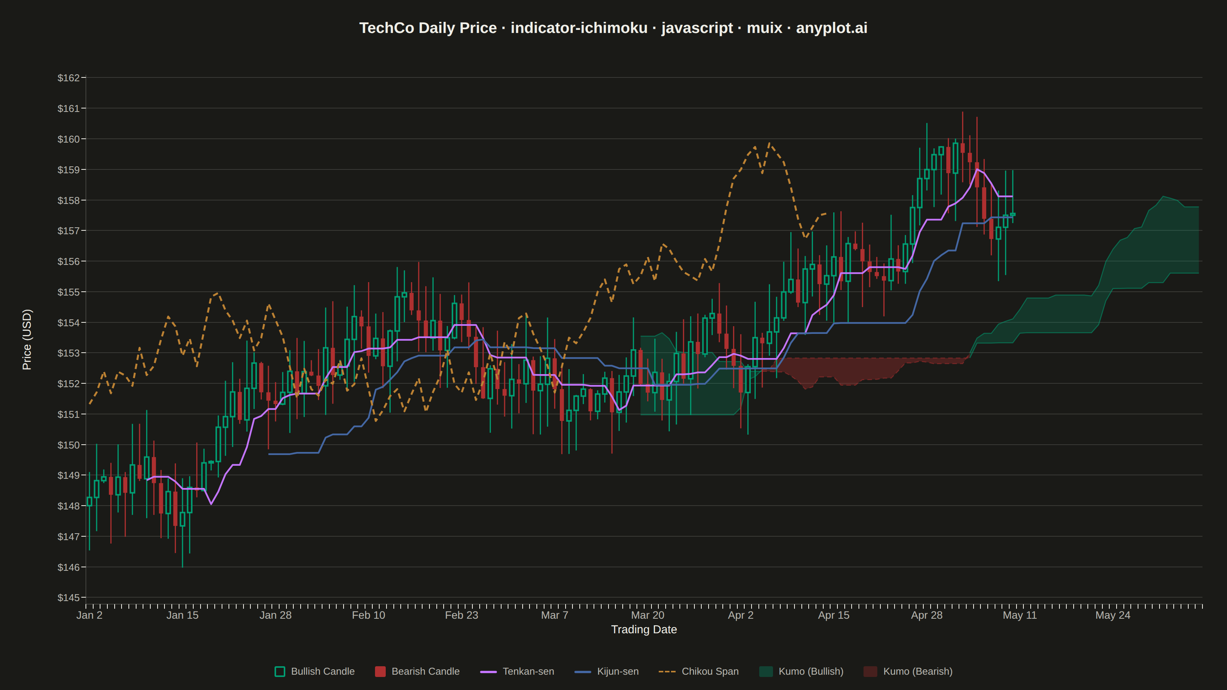Screen dimensions: 1227x690
Task: Click the $145 y-axis label
Action: click(x=69, y=598)
